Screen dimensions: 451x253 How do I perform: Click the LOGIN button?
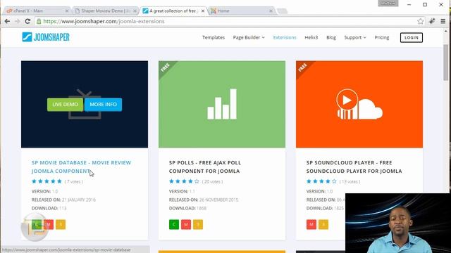(412, 37)
